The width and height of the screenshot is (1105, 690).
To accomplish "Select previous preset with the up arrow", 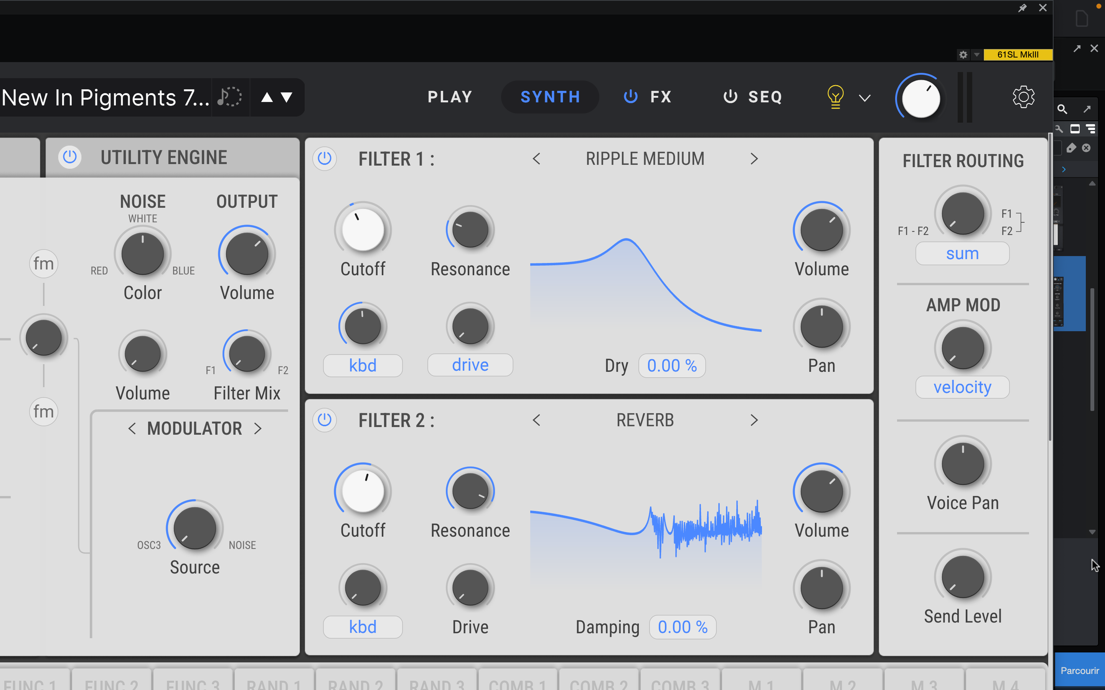I will click(267, 97).
